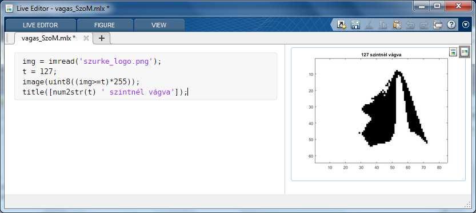Open the FIGURE tab

pos(105,25)
